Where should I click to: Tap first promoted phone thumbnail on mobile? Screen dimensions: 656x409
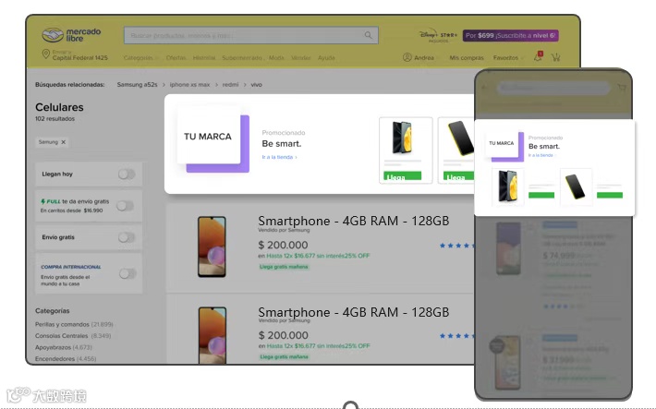(507, 186)
